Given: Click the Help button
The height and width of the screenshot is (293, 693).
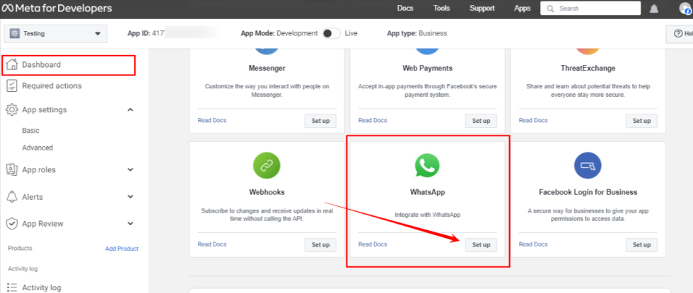Looking at the screenshot, I should 680,34.
